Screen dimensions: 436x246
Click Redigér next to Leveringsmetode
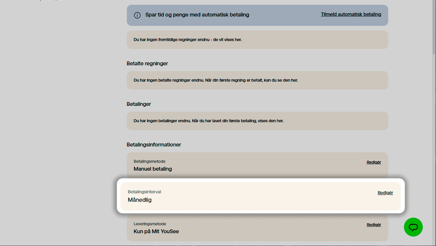(x=374, y=225)
